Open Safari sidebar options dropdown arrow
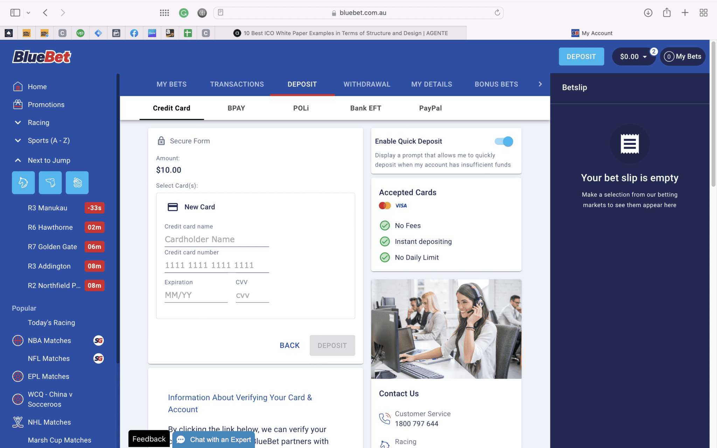The width and height of the screenshot is (717, 448). 28,13
